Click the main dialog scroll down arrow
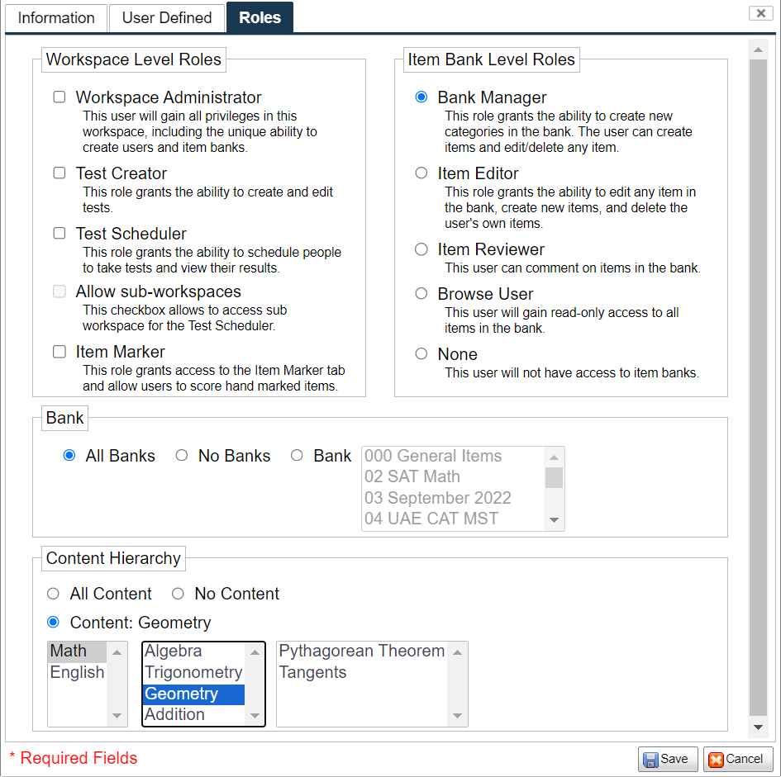Viewport: 781px width, 777px height. [758, 727]
